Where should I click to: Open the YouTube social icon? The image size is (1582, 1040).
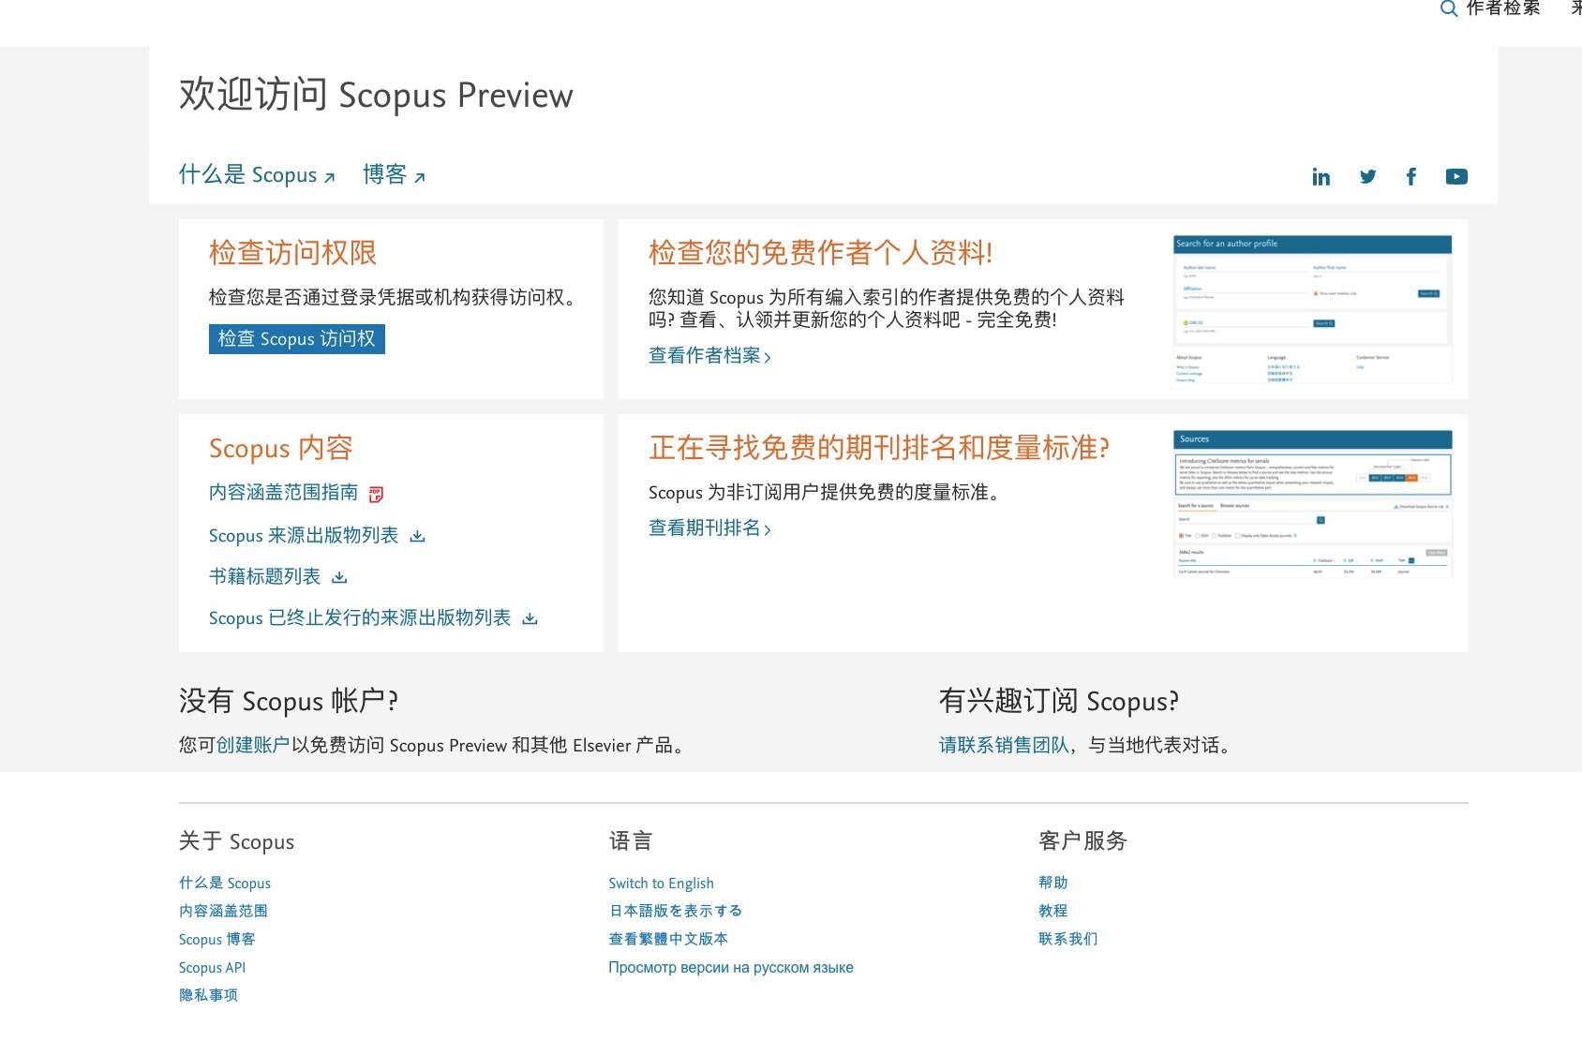1456,176
